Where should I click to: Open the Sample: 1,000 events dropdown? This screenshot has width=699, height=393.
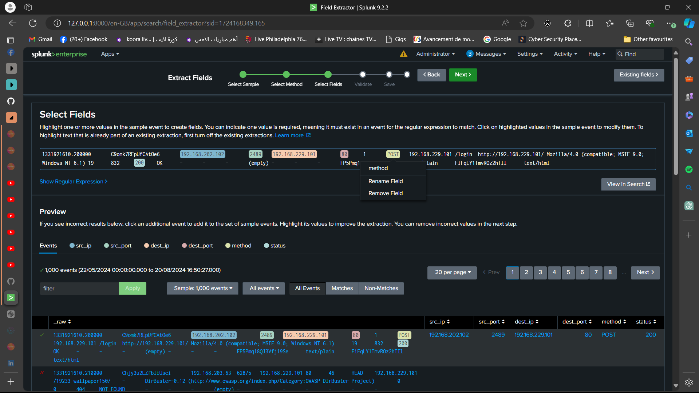(x=202, y=288)
